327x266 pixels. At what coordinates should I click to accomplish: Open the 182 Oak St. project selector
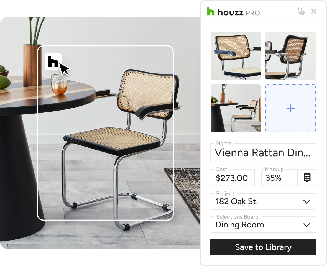[x=263, y=201]
